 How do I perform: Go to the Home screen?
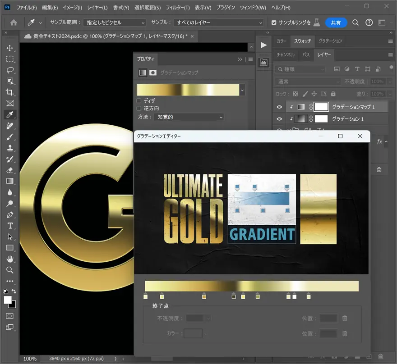click(14, 23)
